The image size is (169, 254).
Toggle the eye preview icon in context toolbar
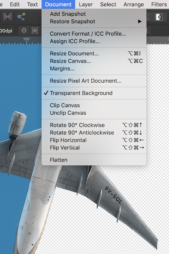(35, 30)
